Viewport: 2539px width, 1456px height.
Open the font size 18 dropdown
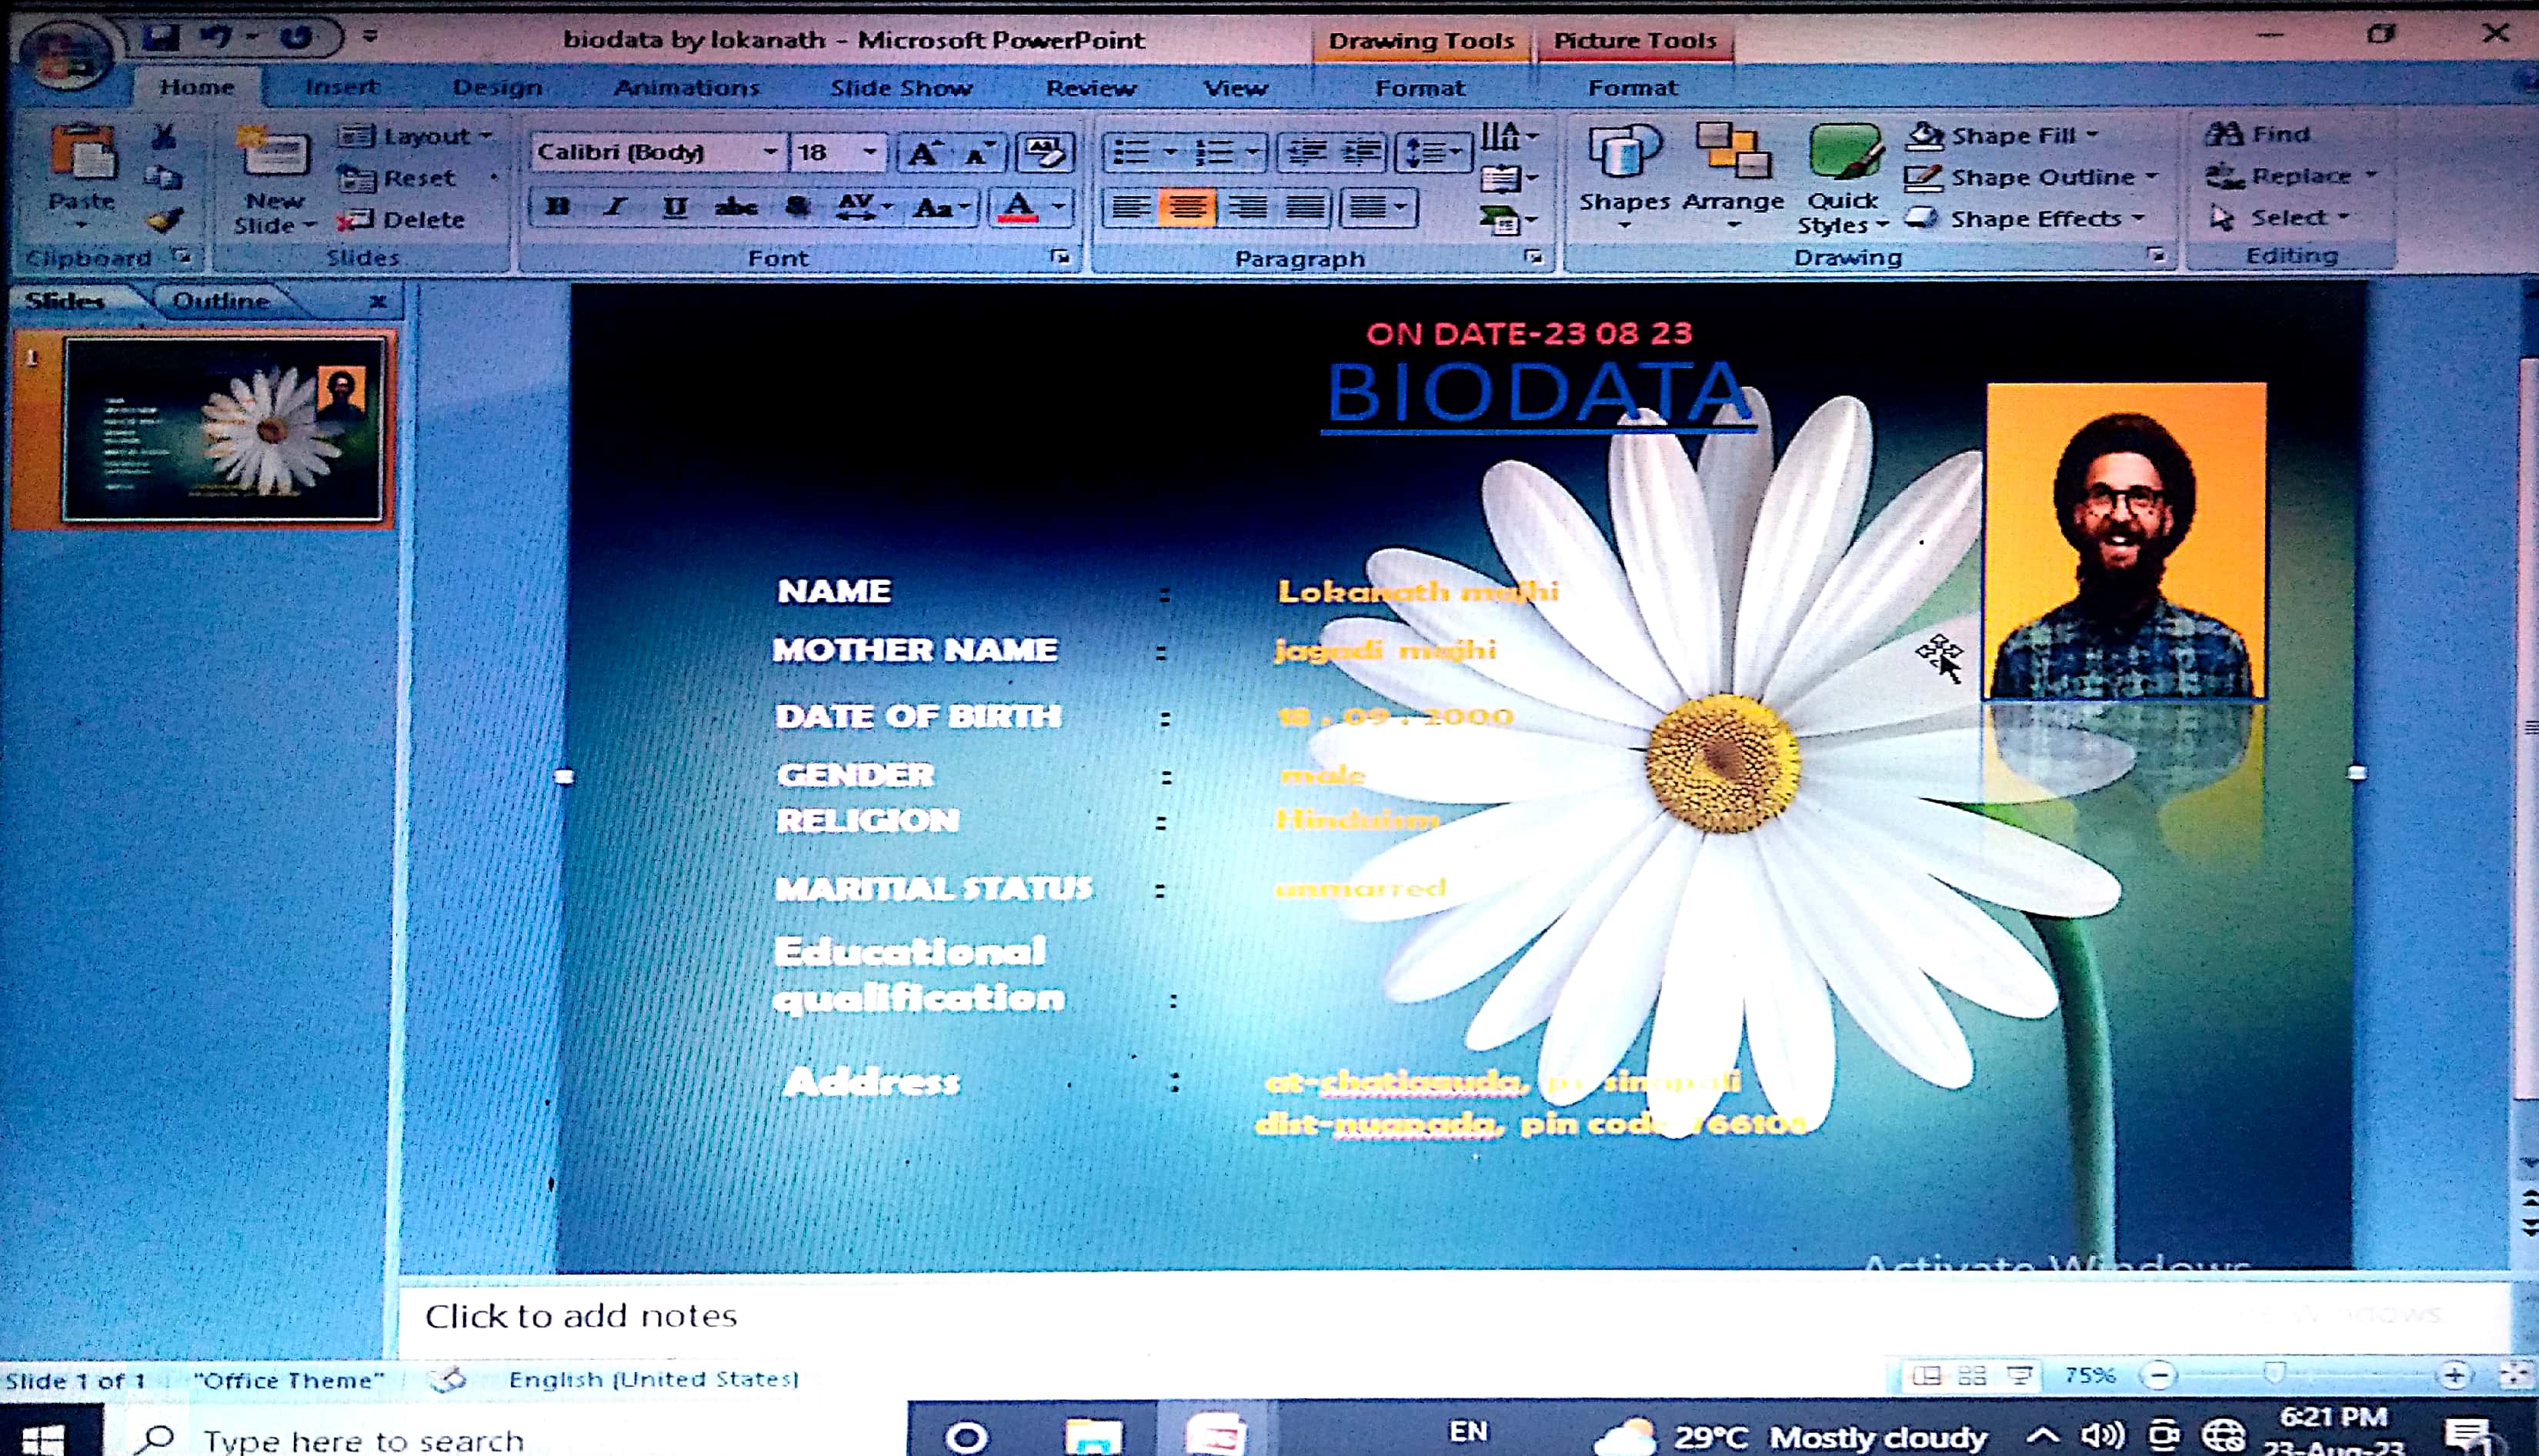pyautogui.click(x=869, y=152)
